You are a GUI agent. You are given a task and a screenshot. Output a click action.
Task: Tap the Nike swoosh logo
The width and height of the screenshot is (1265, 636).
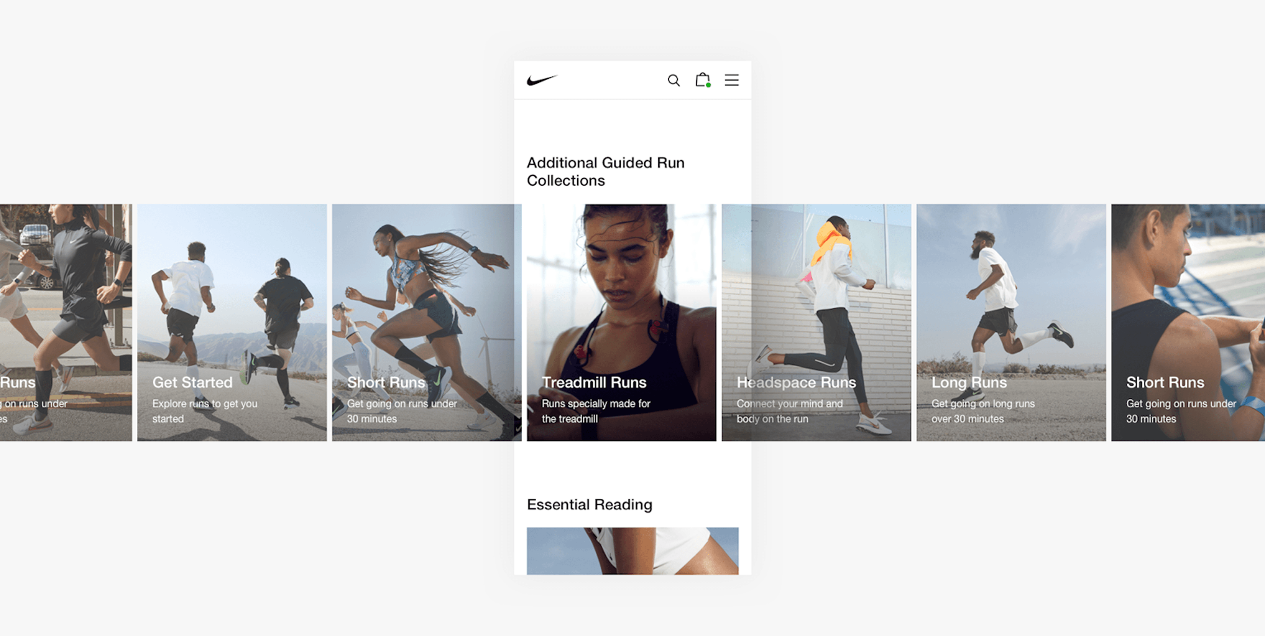[542, 80]
